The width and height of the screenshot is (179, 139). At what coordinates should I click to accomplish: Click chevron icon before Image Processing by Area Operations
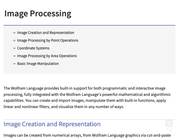pos(14,56)
